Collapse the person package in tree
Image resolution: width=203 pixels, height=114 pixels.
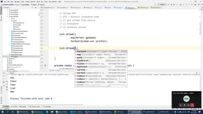pos(10,21)
